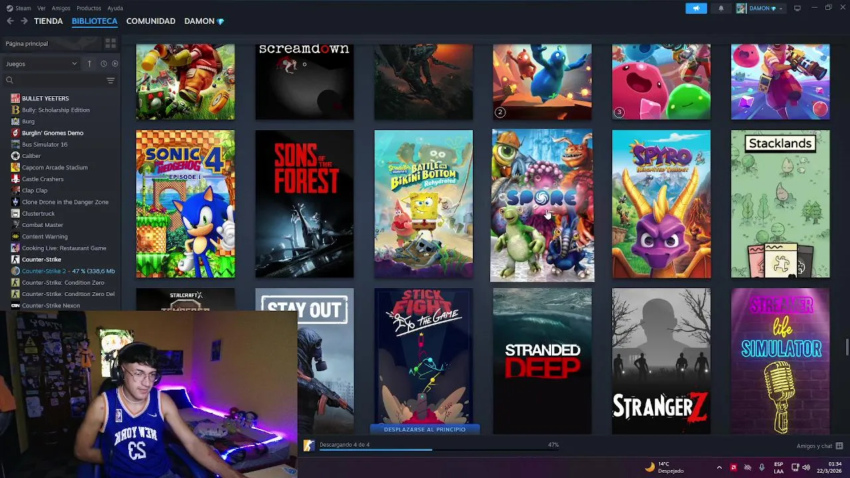Select Content Warning in the game list
The height and width of the screenshot is (478, 850).
(x=44, y=236)
